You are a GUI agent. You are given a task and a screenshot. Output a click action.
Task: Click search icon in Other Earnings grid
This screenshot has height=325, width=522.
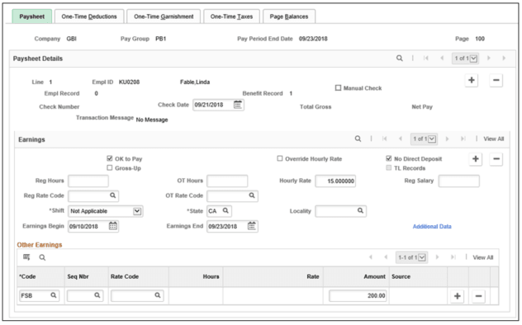[42, 257]
